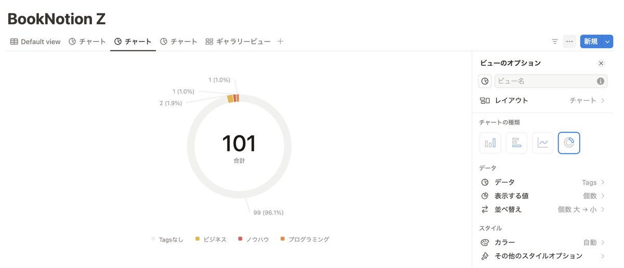The width and height of the screenshot is (624, 268).
Task: Open the filter icon in the toolbar
Action: point(555,41)
